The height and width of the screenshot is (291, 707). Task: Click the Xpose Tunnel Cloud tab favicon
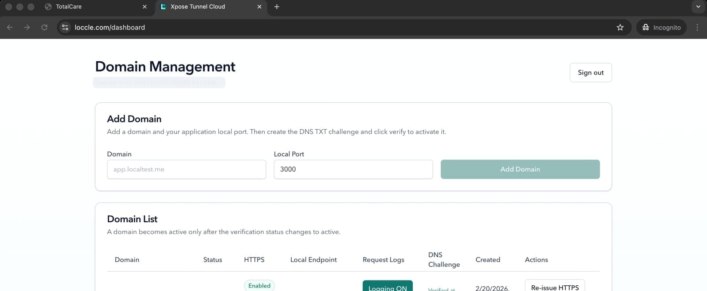tap(163, 7)
